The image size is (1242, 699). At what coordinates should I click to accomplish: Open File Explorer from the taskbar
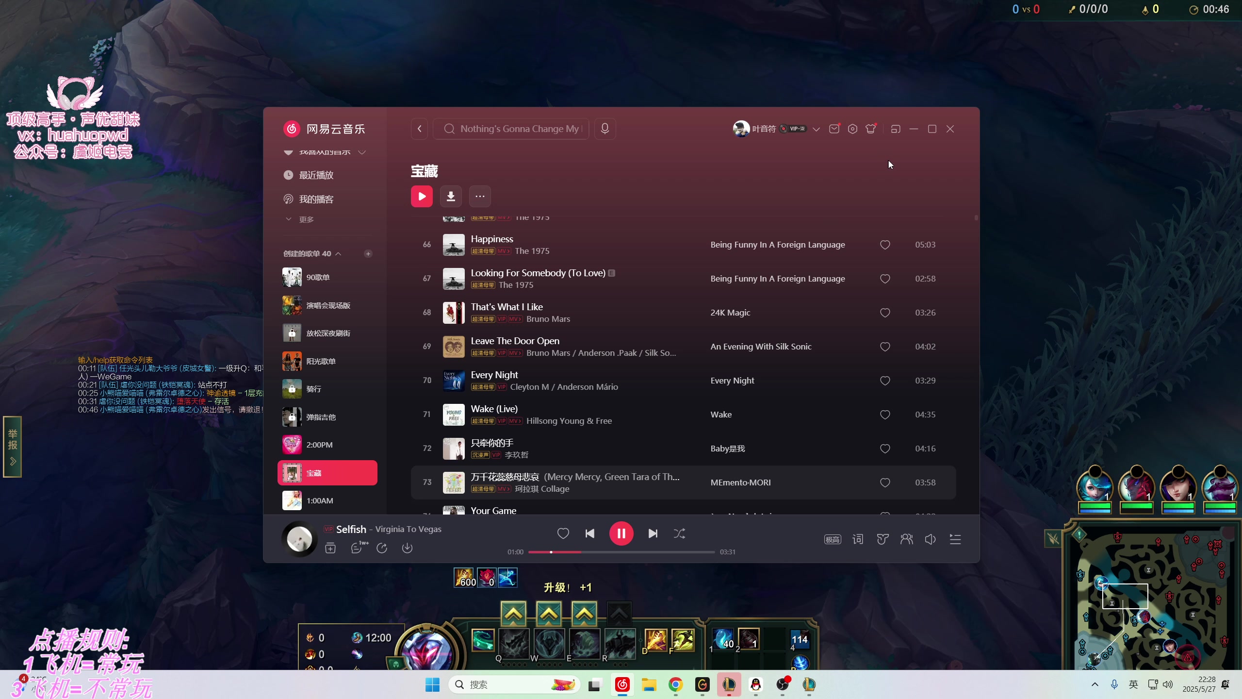pyautogui.click(x=649, y=684)
